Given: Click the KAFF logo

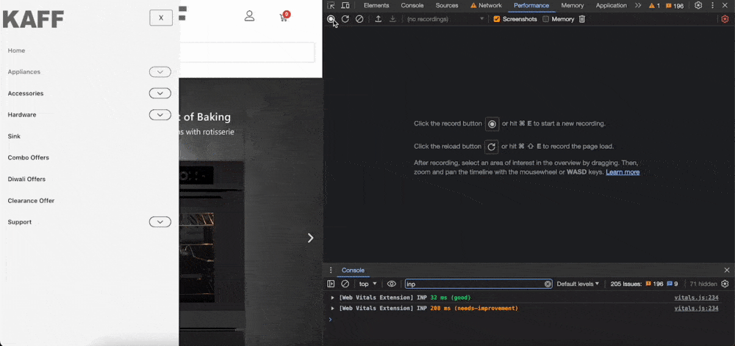Looking at the screenshot, I should coord(33,19).
